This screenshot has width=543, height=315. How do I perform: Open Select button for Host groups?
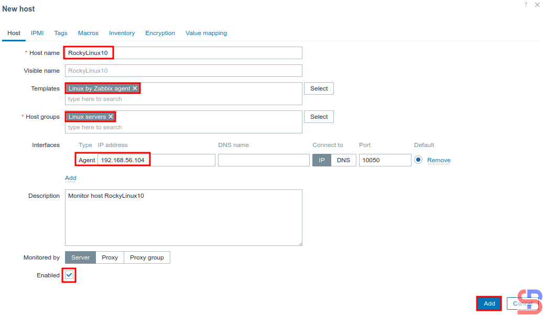pos(319,117)
